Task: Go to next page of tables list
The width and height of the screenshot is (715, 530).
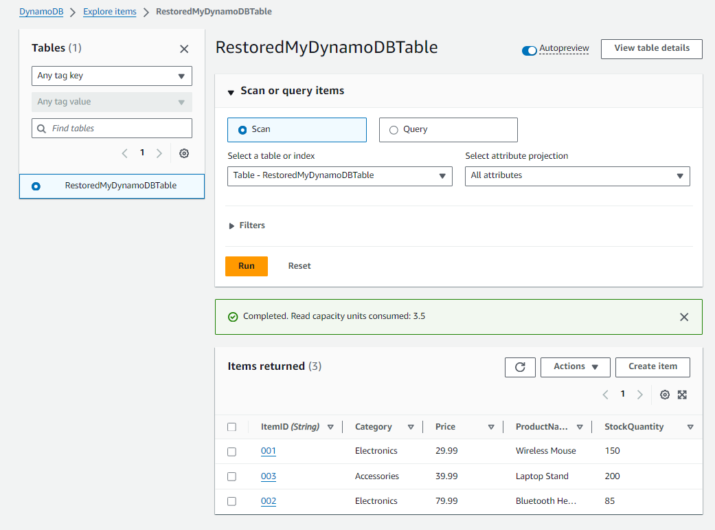Action: [x=159, y=153]
